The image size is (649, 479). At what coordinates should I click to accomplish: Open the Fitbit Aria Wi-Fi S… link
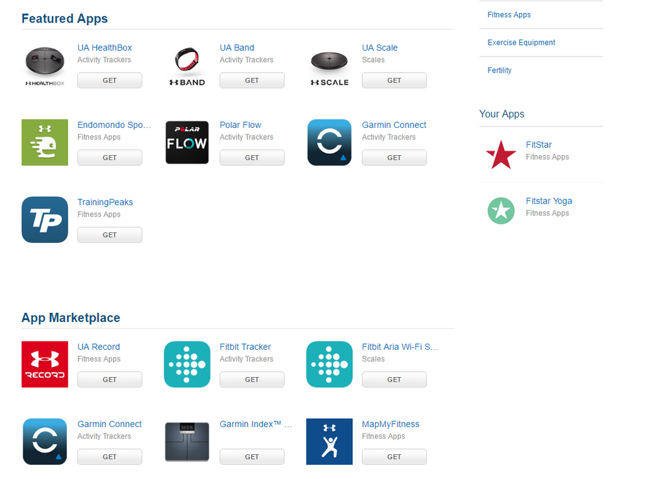tap(400, 347)
